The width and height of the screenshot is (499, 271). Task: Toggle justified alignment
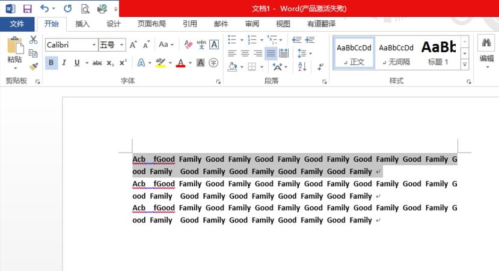point(271,53)
